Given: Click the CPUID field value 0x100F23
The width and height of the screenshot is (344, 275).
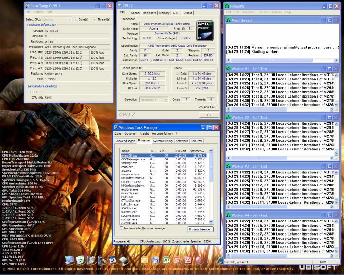Looking at the screenshot, I should tap(77, 31).
